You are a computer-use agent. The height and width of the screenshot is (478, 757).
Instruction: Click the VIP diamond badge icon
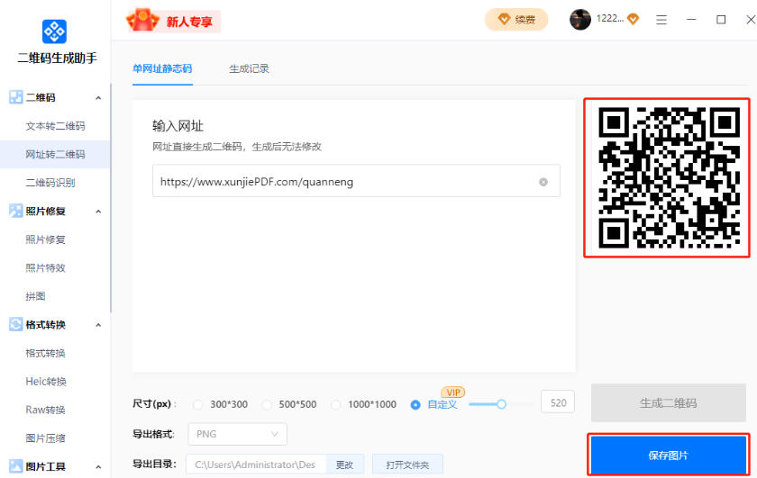[x=633, y=19]
